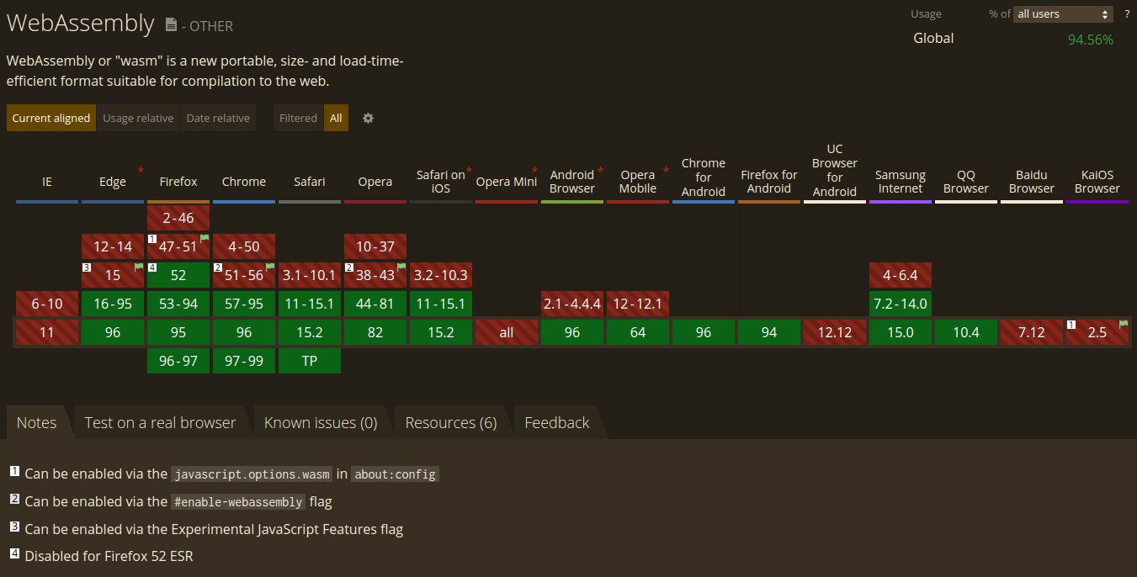Click the spec document icon beside the WebAssembly title
Viewport: 1137px width, 577px height.
(x=171, y=25)
